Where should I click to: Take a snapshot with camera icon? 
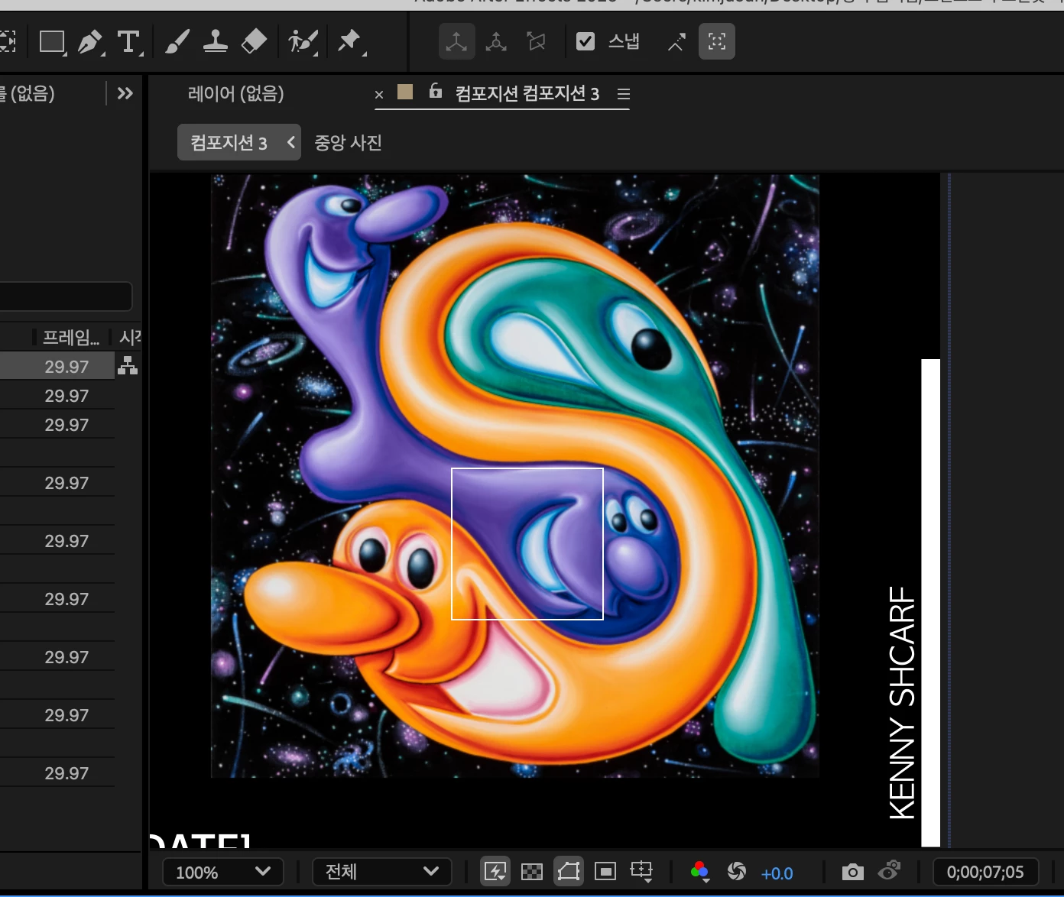(x=853, y=872)
